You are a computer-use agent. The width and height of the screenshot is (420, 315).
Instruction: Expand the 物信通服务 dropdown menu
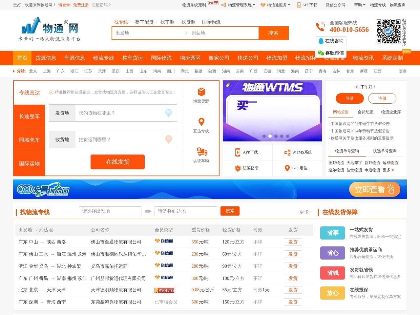click(276, 5)
